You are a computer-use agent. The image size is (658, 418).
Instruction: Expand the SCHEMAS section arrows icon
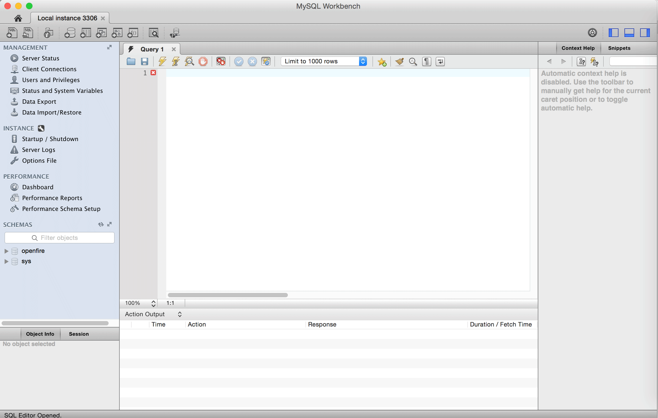pyautogui.click(x=109, y=224)
